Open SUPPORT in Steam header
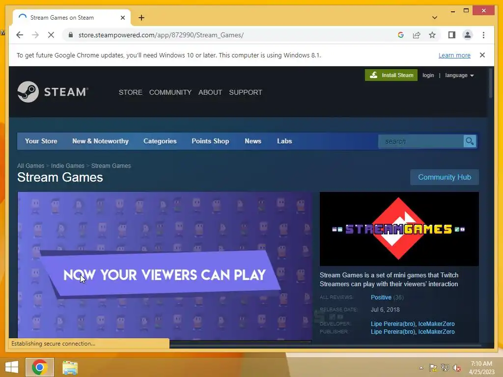 [x=246, y=92]
